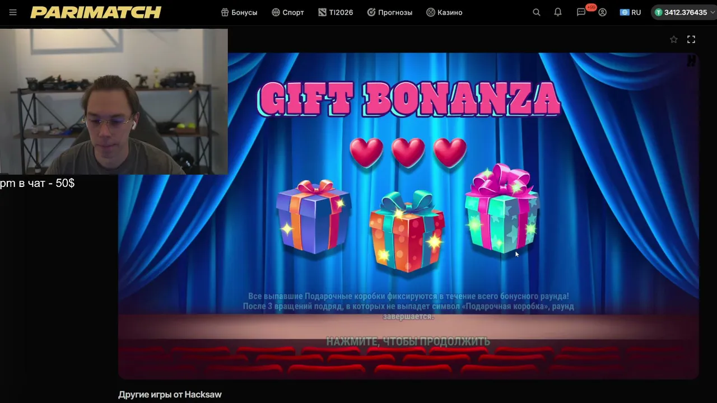Image resolution: width=717 pixels, height=403 pixels.
Task: Open the RU language selector
Action: pyautogui.click(x=630, y=12)
